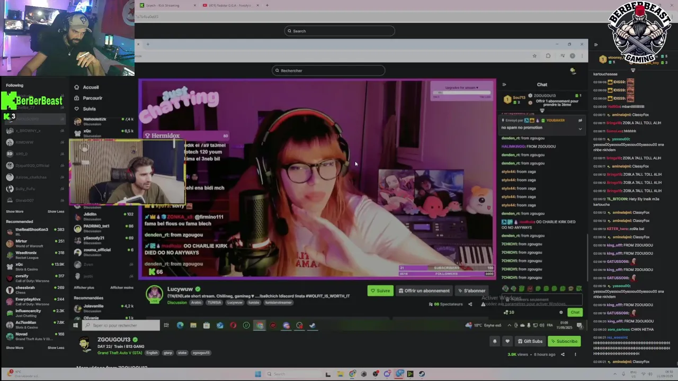Viewport: 678px width, 381px height.
Task: Open the Accueil home icon in inner Kick sidebar
Action: click(x=77, y=87)
